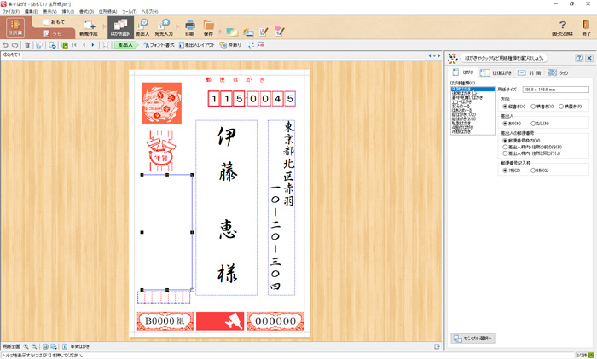Click the うら (back side) button
The image size is (597, 359).
[51, 33]
